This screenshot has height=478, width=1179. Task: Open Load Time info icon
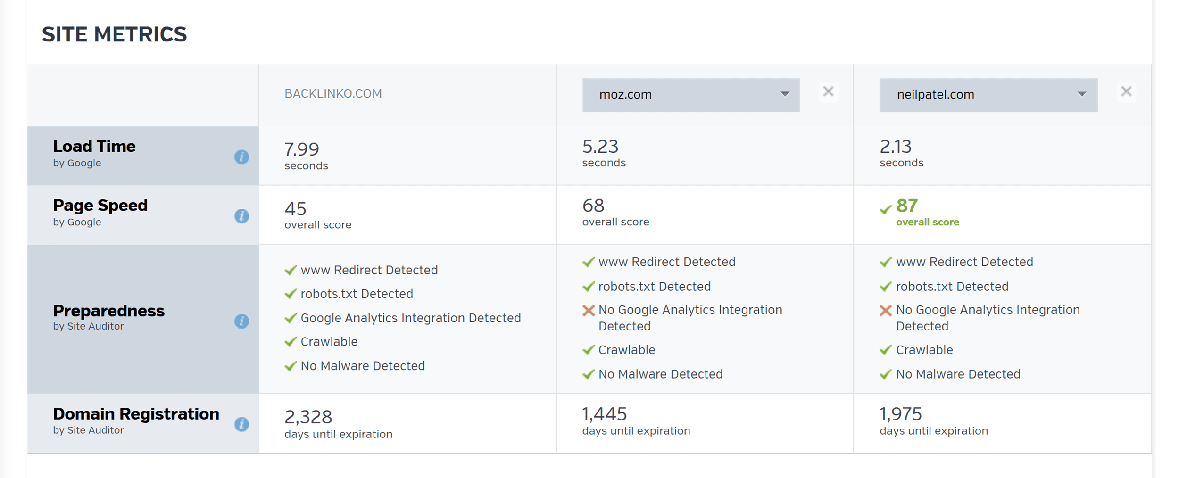(x=241, y=157)
